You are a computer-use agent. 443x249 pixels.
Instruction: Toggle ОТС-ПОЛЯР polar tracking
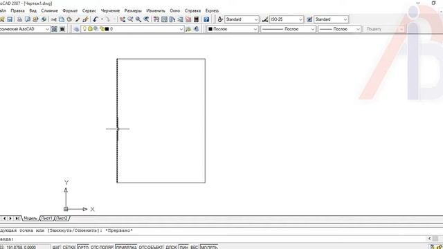(x=102, y=247)
